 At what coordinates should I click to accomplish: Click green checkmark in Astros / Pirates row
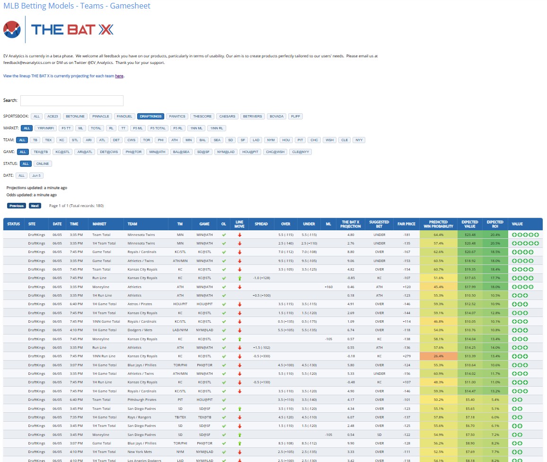pyautogui.click(x=224, y=304)
